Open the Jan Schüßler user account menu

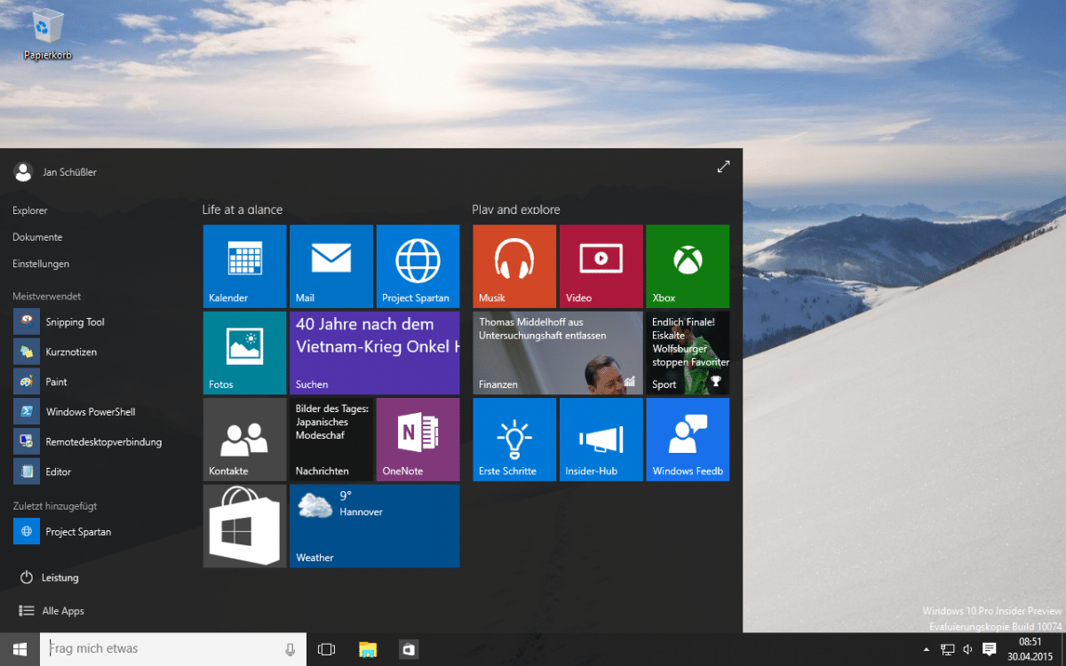56,171
